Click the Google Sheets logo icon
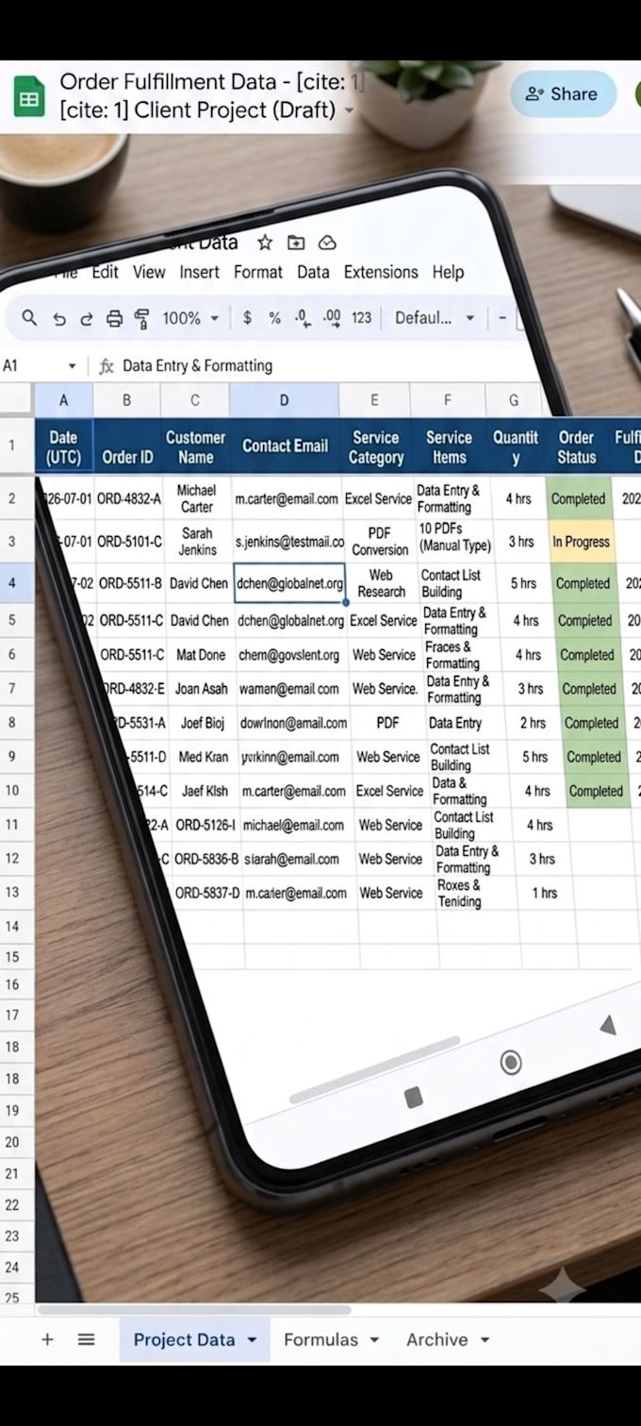The width and height of the screenshot is (641, 1426). [29, 97]
